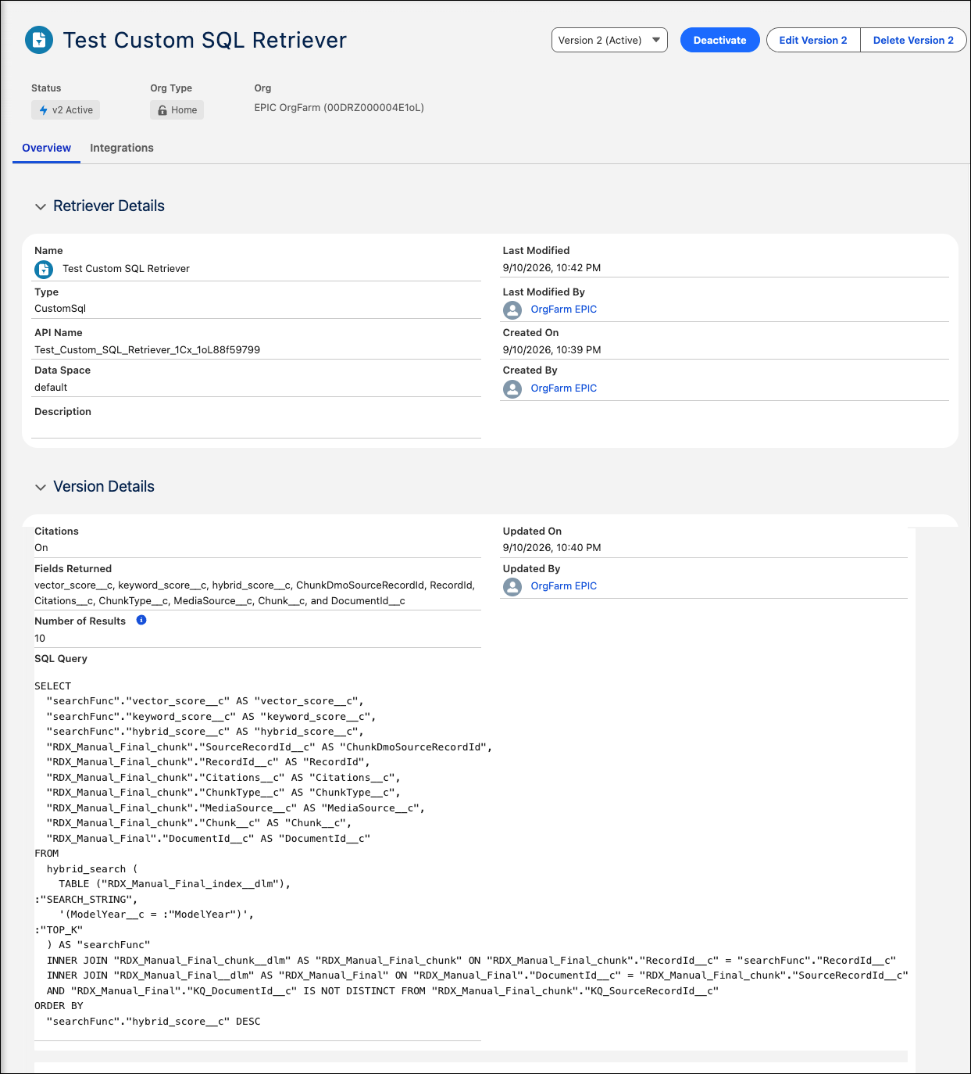
Task: Click Created On date 9/10/2026, 10:39 PM
Action: click(552, 350)
